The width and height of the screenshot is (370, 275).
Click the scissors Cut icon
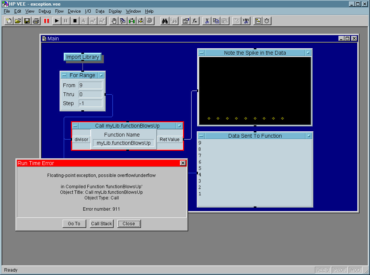(x=207, y=21)
